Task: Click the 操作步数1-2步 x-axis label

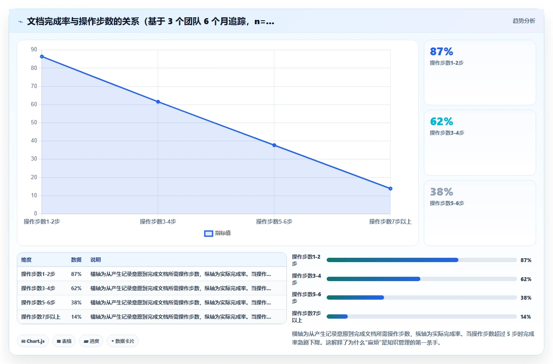Action: pos(42,222)
